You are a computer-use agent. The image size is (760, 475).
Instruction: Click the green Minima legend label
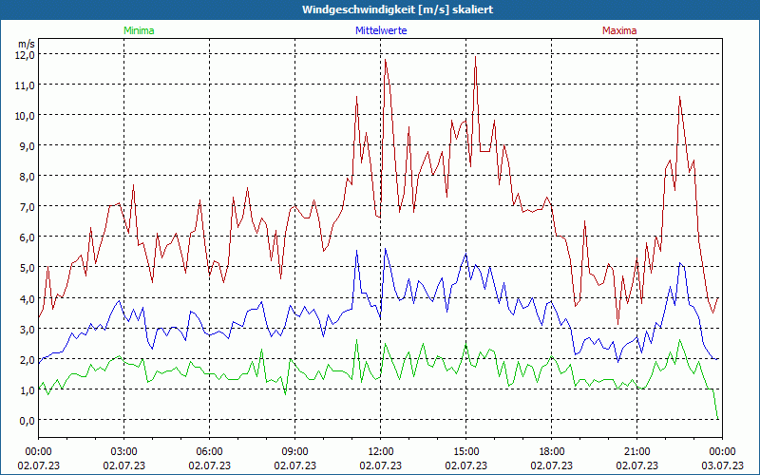click(x=138, y=30)
